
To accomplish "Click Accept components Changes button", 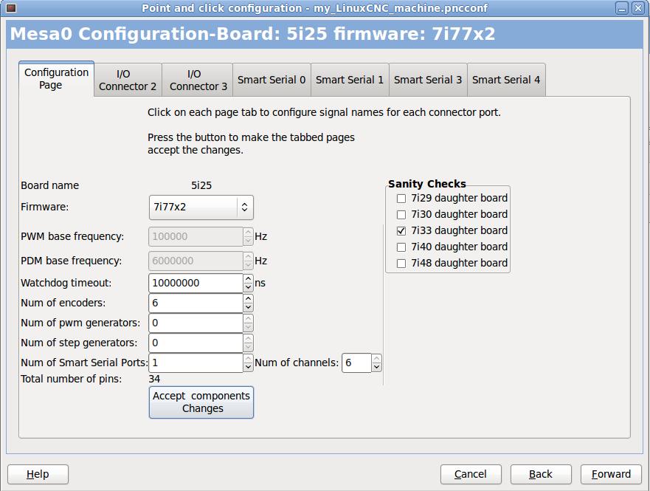I will (201, 402).
